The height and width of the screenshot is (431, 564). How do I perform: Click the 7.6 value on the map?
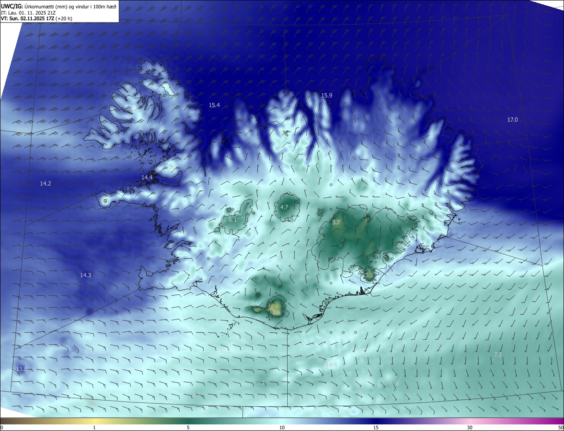[395, 384]
